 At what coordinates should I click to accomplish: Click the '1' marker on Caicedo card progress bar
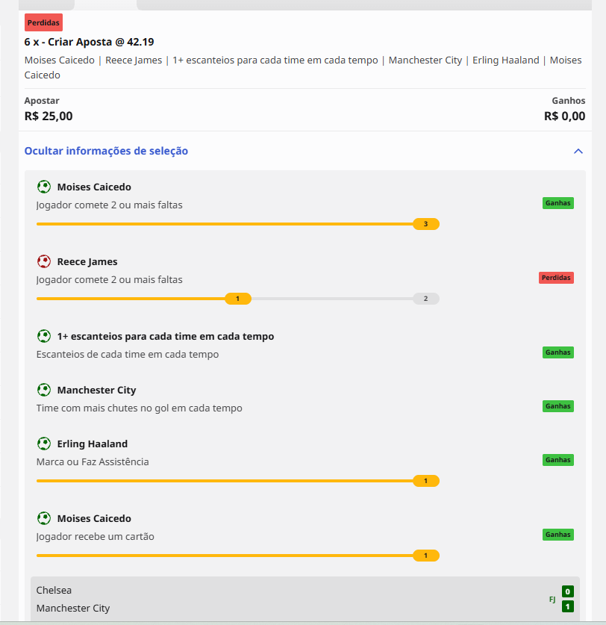[x=426, y=556]
